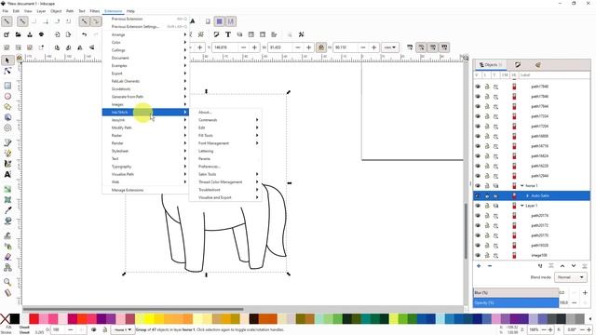The image size is (596, 335).
Task: Increase the W value with plus button
Action: (308, 47)
